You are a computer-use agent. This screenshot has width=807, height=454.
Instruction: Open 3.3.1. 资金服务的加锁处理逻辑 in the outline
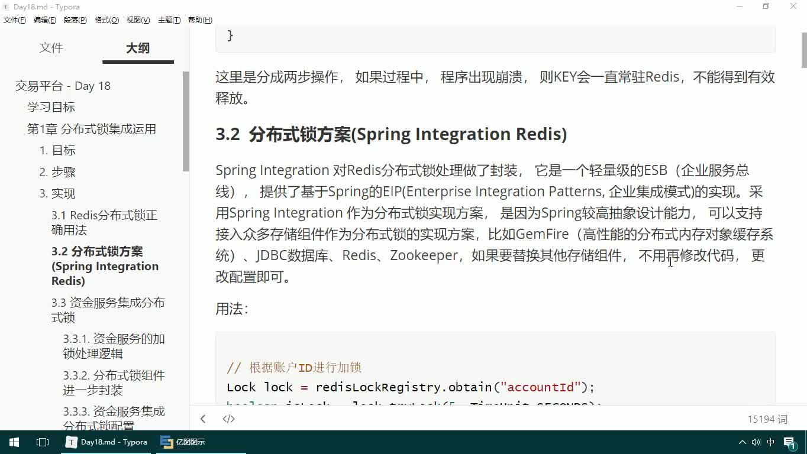tap(114, 346)
